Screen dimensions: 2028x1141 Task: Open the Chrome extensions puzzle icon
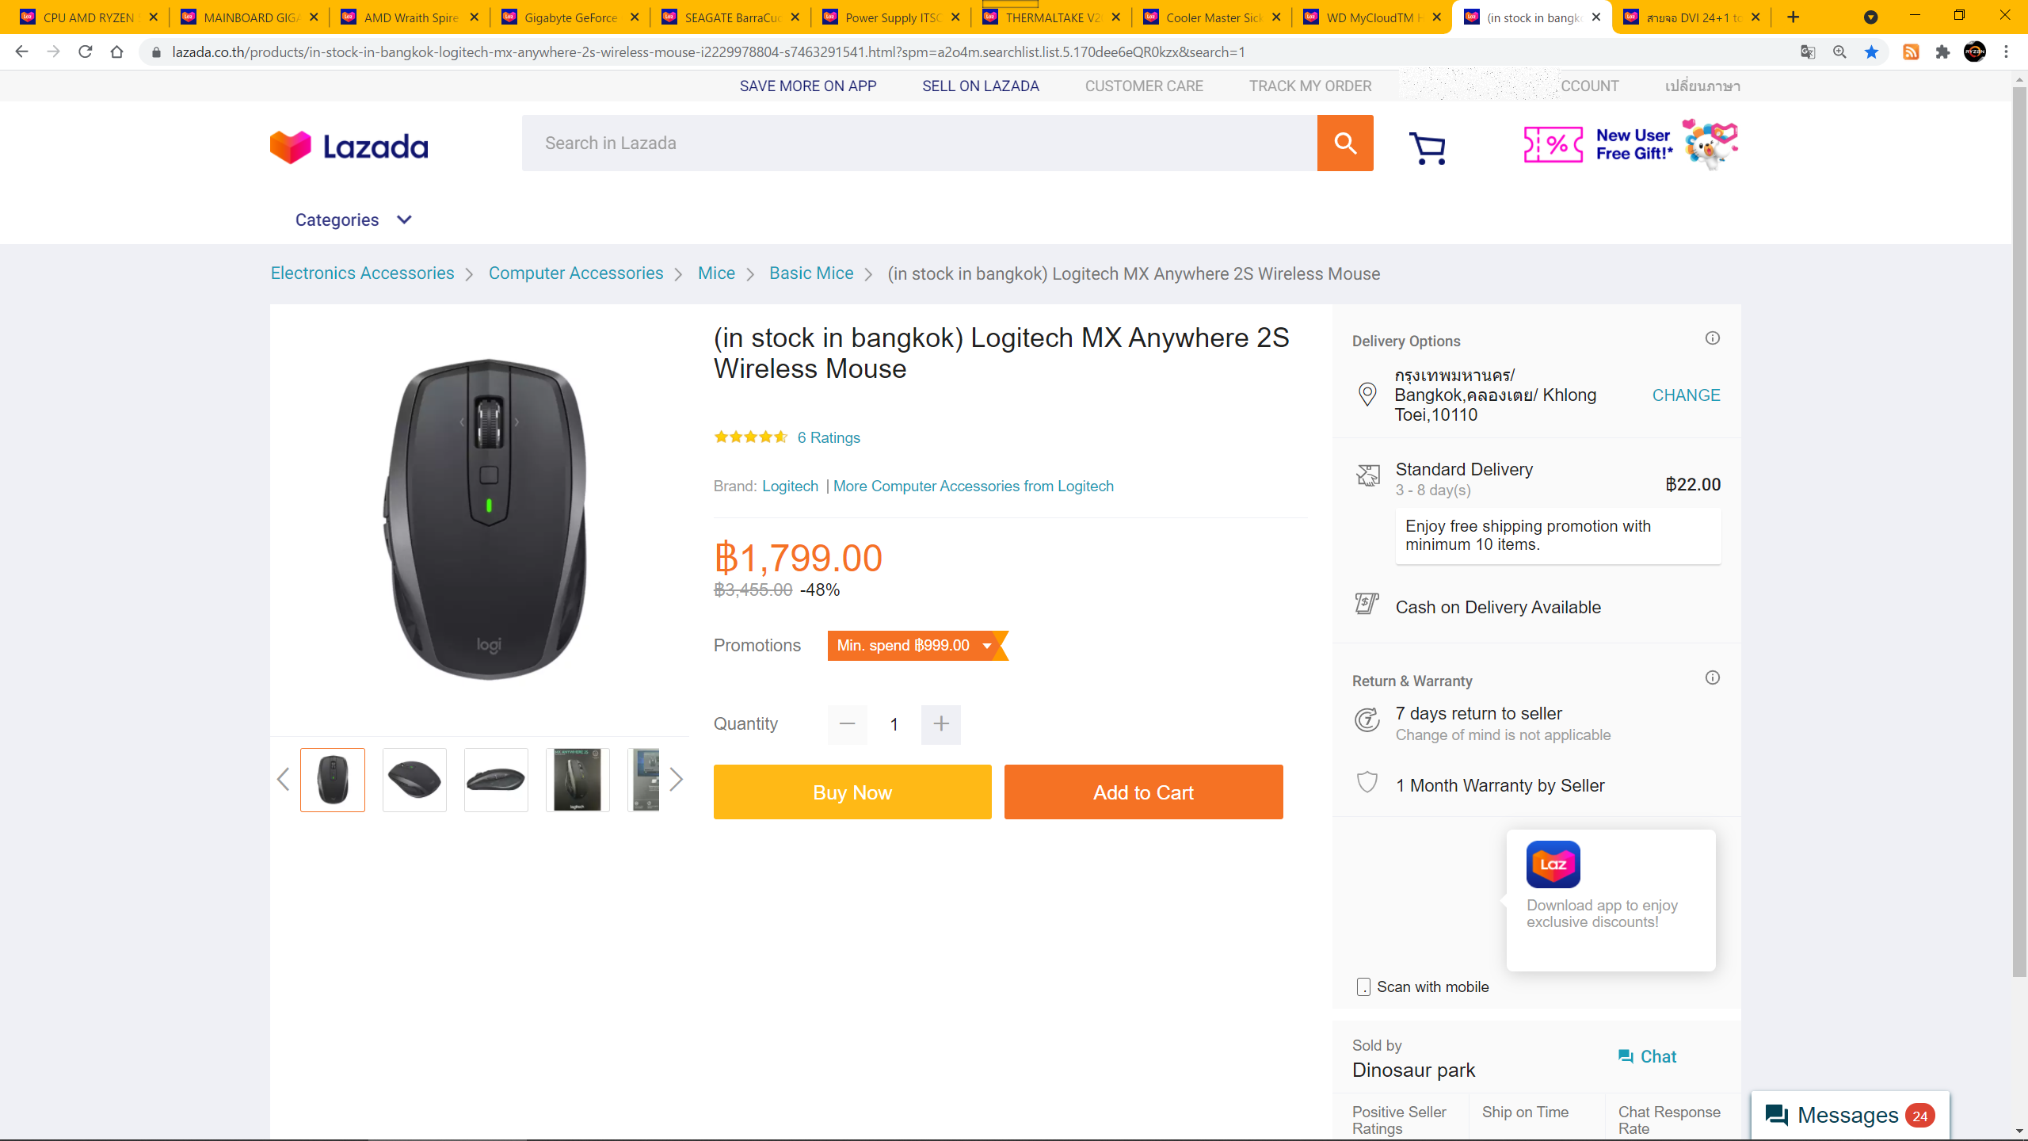[1942, 52]
